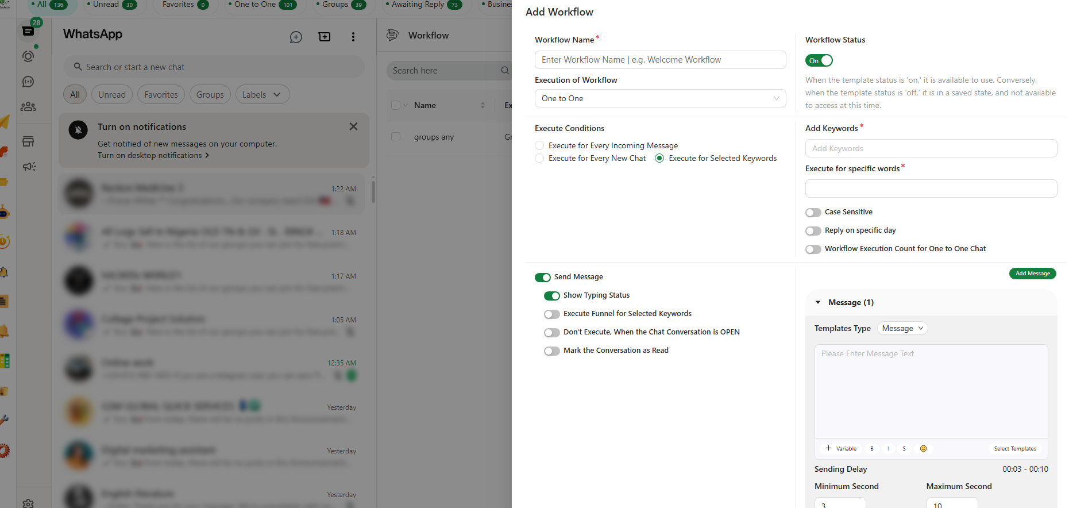This screenshot has width=1069, height=508.
Task: Open the Chats icon with 28 badge
Action: [28, 30]
